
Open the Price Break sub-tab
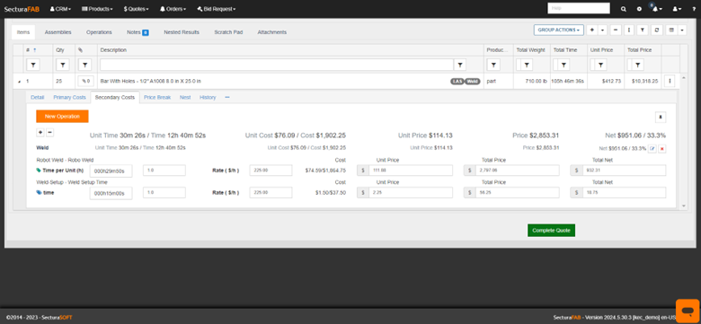(x=157, y=97)
